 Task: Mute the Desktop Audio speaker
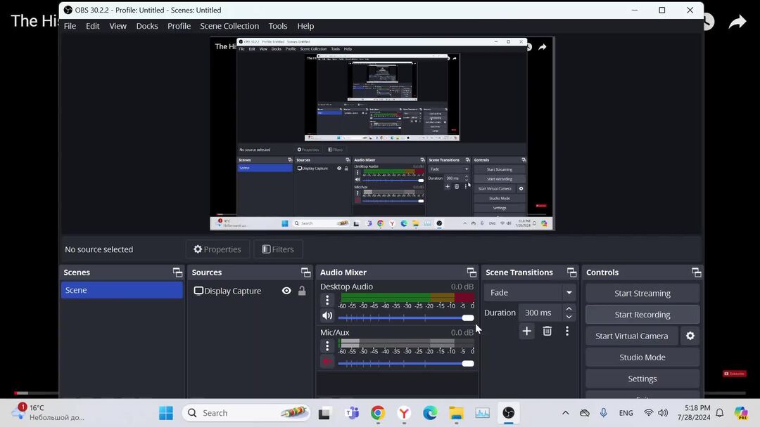click(x=327, y=316)
